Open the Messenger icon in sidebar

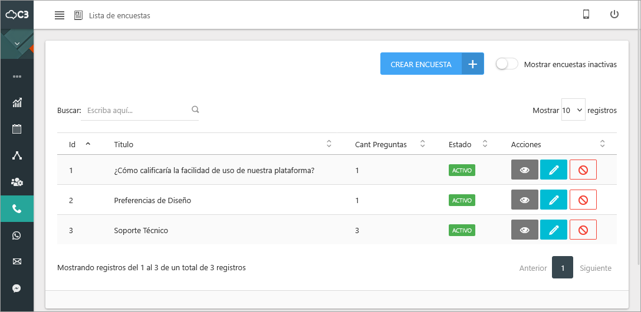(17, 288)
